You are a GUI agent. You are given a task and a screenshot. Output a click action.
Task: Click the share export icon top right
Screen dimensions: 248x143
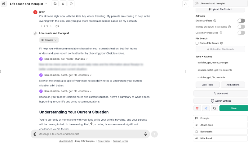(186, 4)
